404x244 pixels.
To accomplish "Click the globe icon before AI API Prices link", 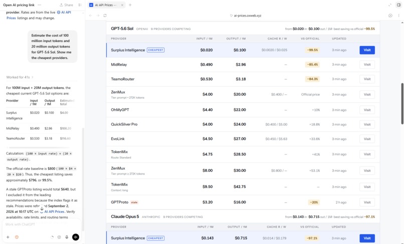I will click(59, 12).
